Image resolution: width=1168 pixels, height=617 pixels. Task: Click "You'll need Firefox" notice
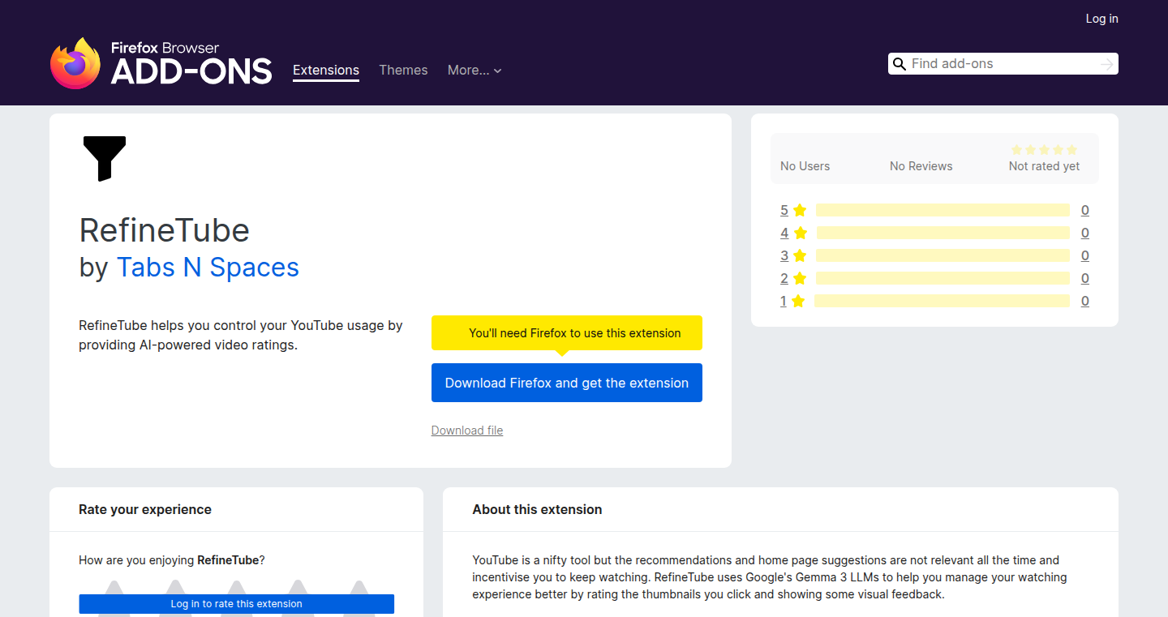(567, 333)
